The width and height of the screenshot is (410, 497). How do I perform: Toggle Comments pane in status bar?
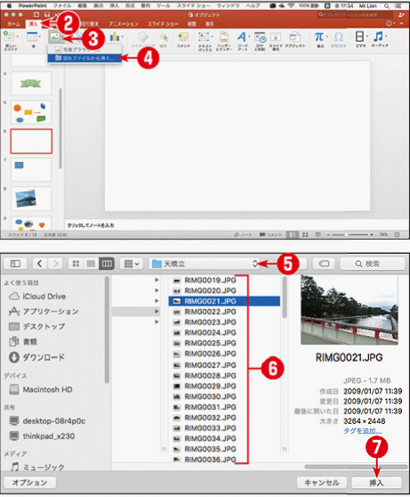(270, 235)
